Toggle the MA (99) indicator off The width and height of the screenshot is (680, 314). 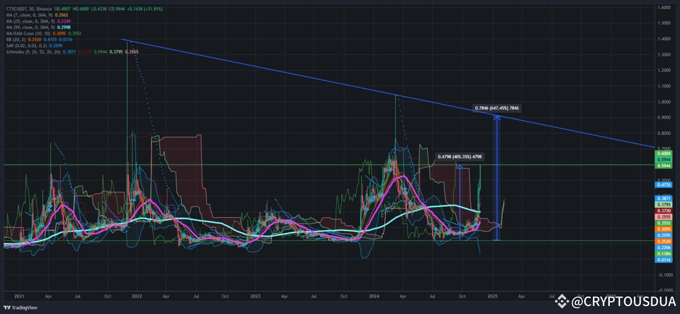(29, 27)
